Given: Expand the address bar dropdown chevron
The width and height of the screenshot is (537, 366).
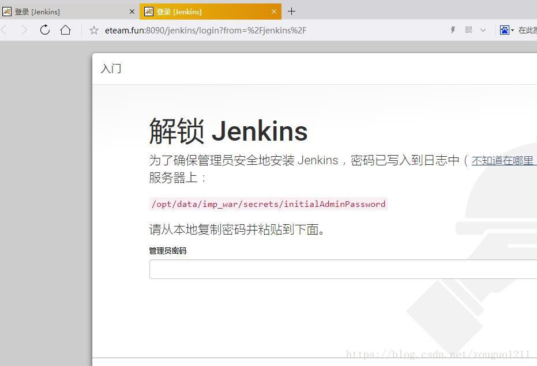Looking at the screenshot, I should (x=483, y=31).
